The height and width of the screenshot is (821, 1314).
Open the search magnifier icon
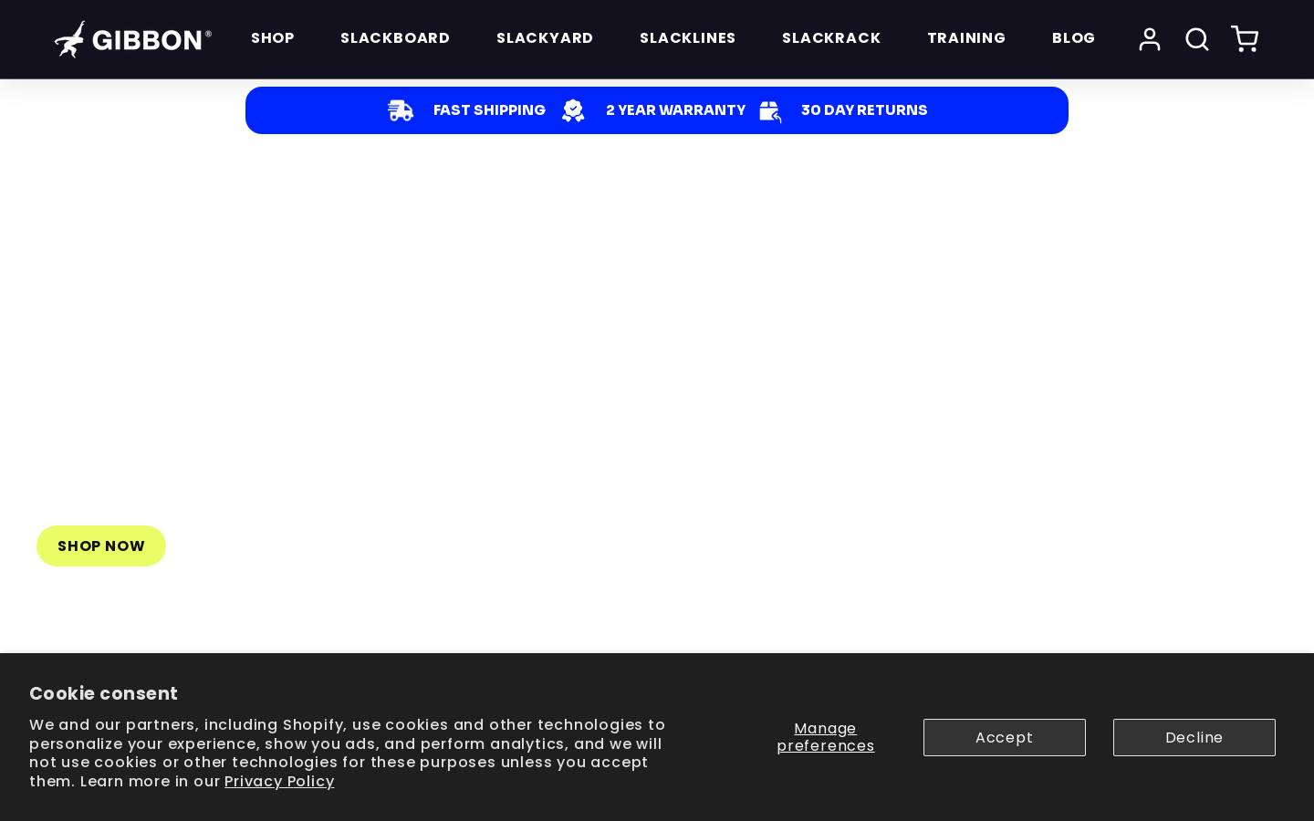[x=1197, y=39]
